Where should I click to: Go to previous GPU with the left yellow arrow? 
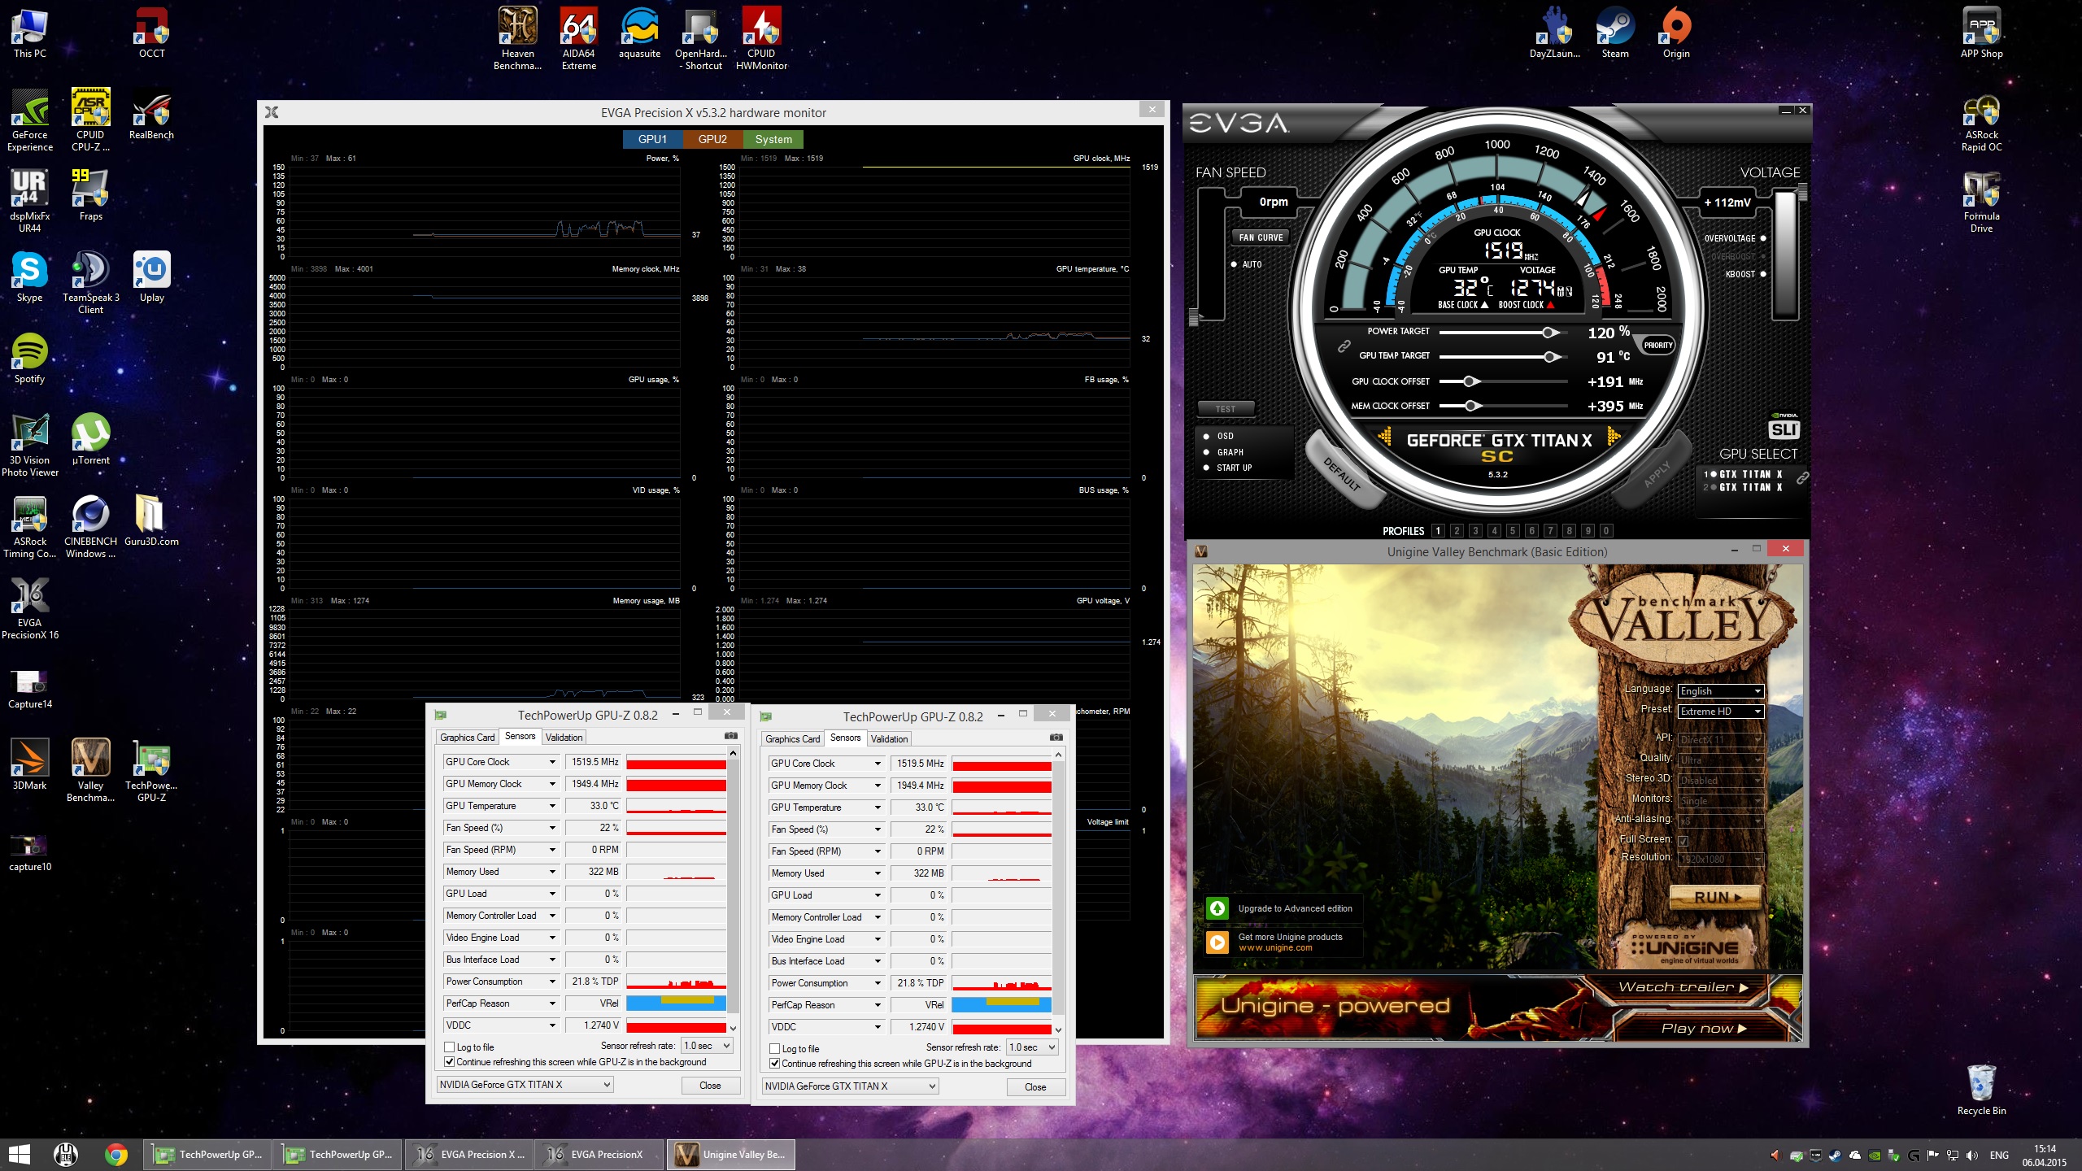point(1384,437)
